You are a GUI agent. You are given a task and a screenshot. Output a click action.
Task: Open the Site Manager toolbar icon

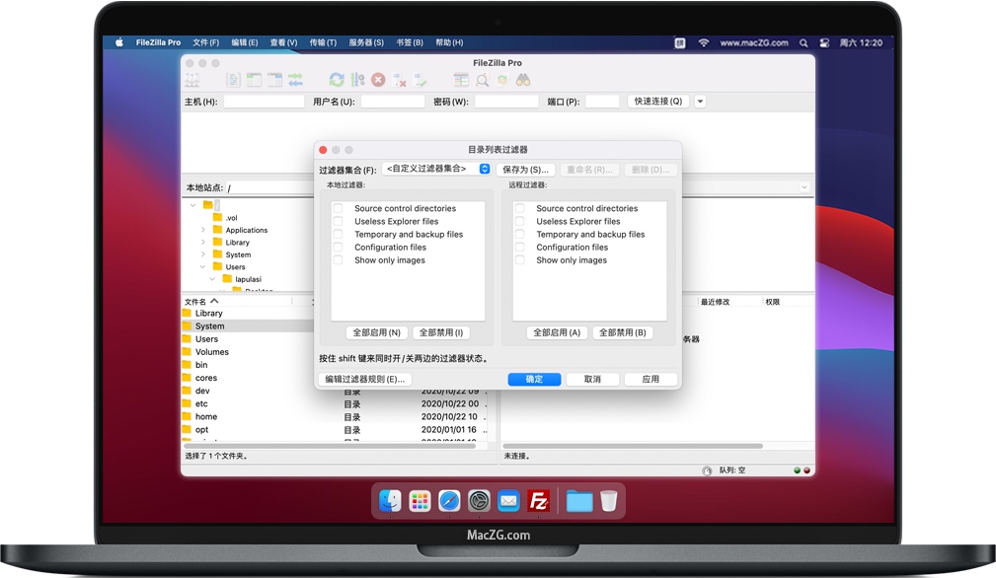coord(192,80)
